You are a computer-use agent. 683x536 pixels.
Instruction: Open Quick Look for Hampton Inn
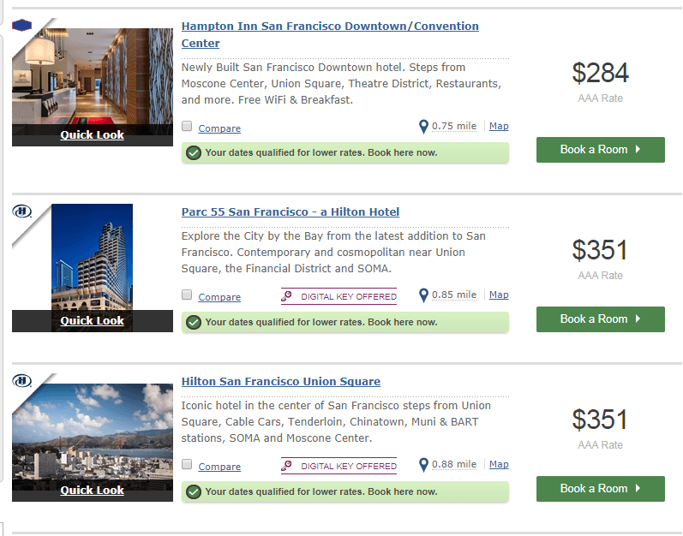point(92,134)
